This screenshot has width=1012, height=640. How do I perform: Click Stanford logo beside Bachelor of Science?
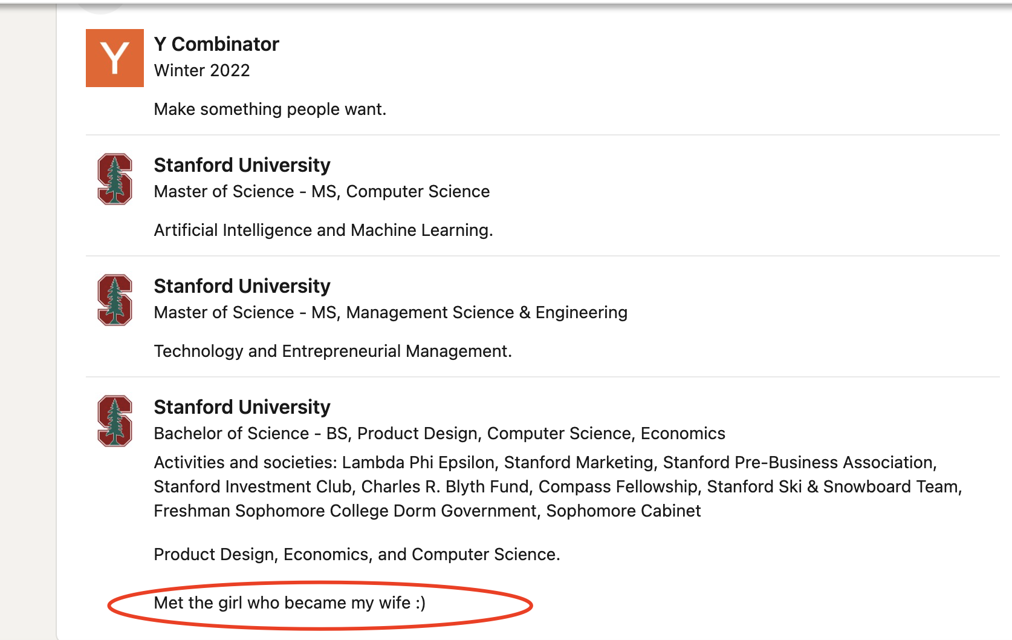115,421
